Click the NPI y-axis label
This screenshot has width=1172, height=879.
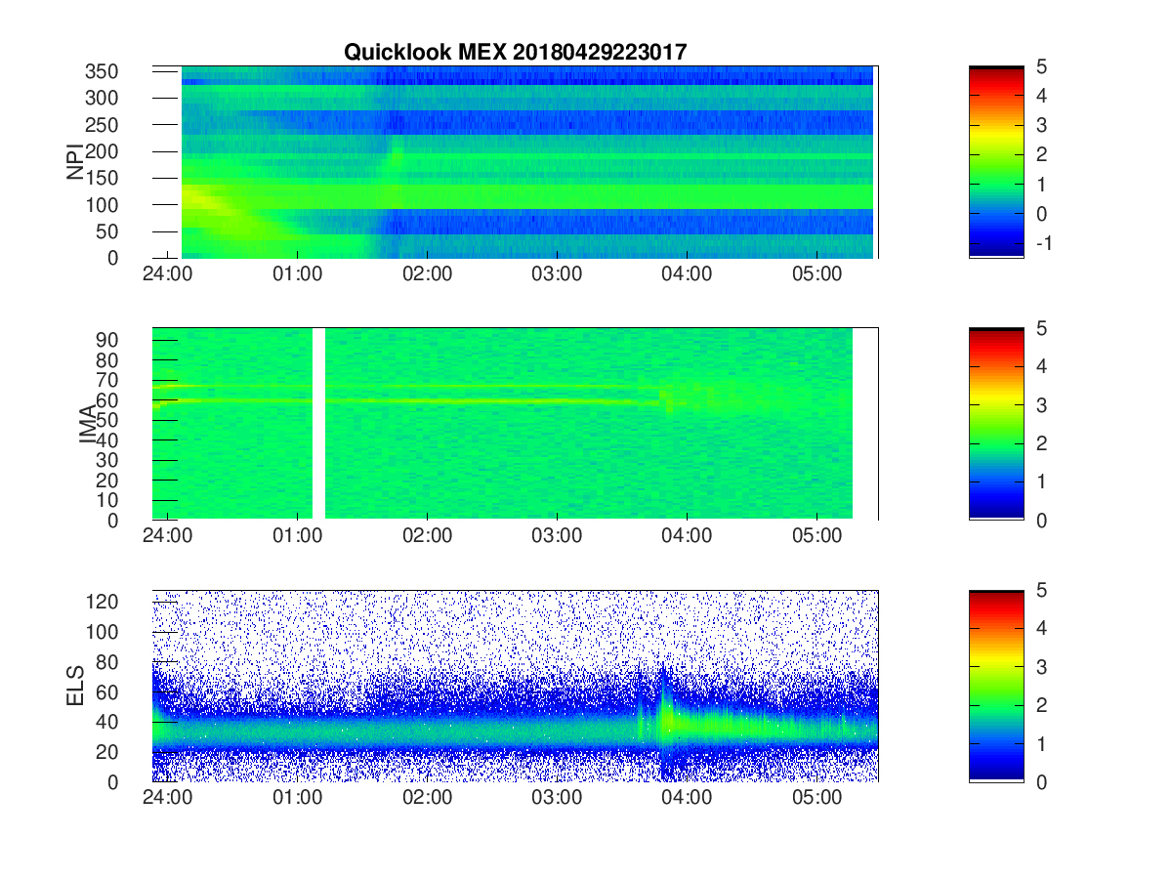point(75,162)
